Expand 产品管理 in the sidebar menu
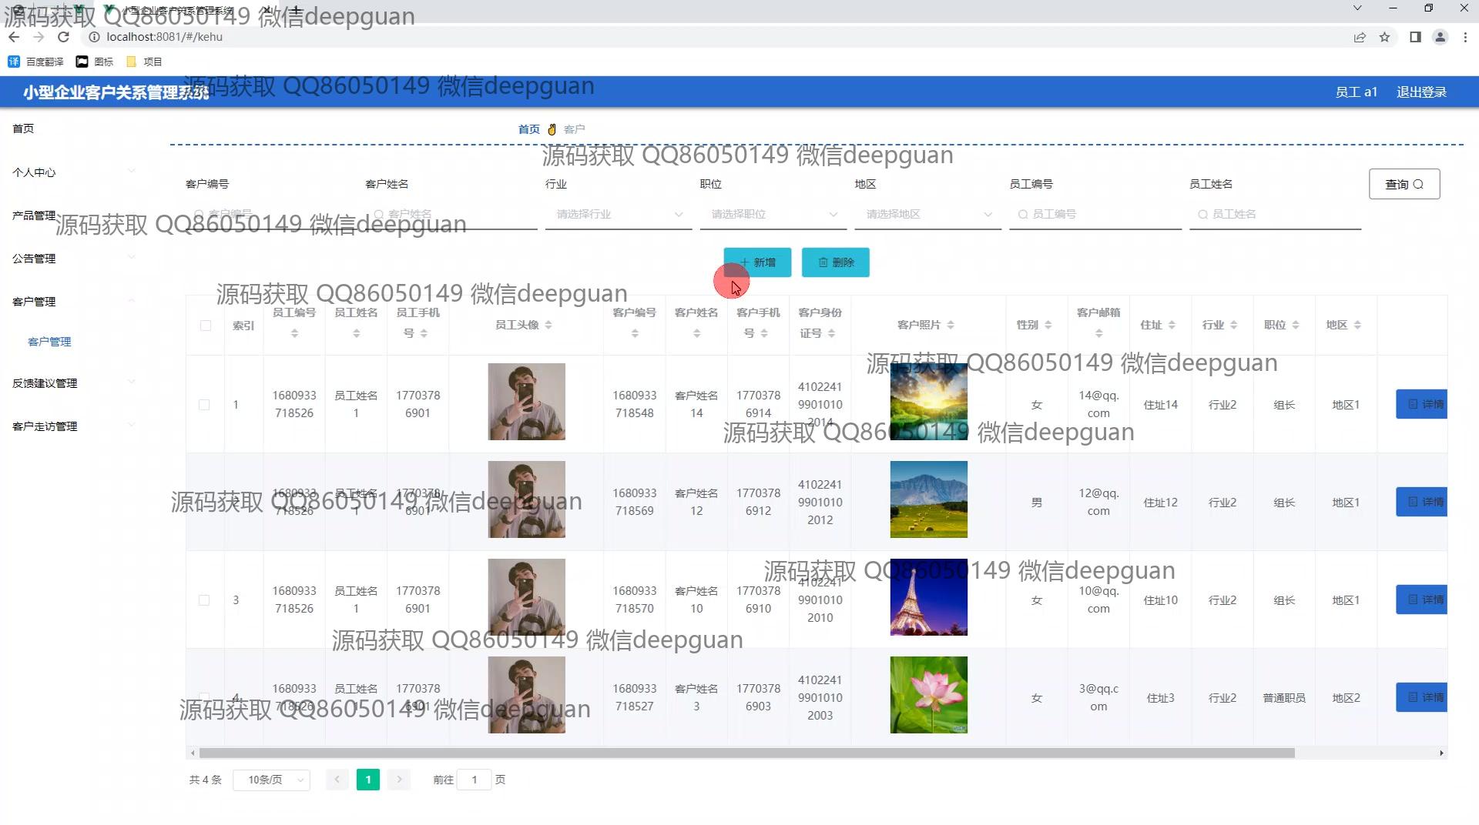 (x=34, y=215)
